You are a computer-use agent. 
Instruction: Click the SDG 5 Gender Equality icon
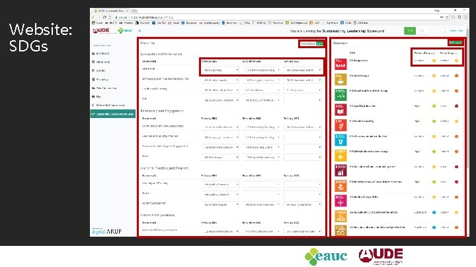click(340, 125)
